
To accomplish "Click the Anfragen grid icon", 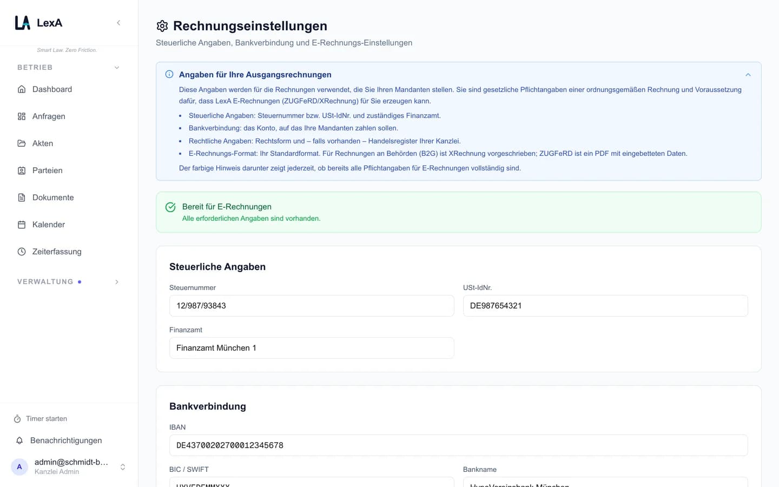I will (x=22, y=116).
